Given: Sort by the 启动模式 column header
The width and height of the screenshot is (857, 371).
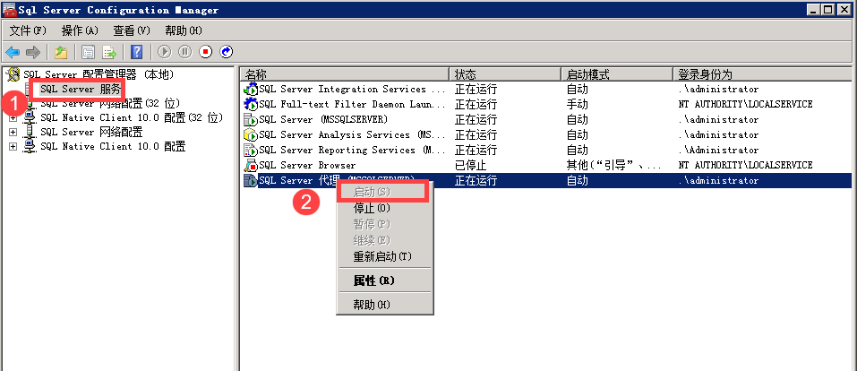Looking at the screenshot, I should pos(617,73).
